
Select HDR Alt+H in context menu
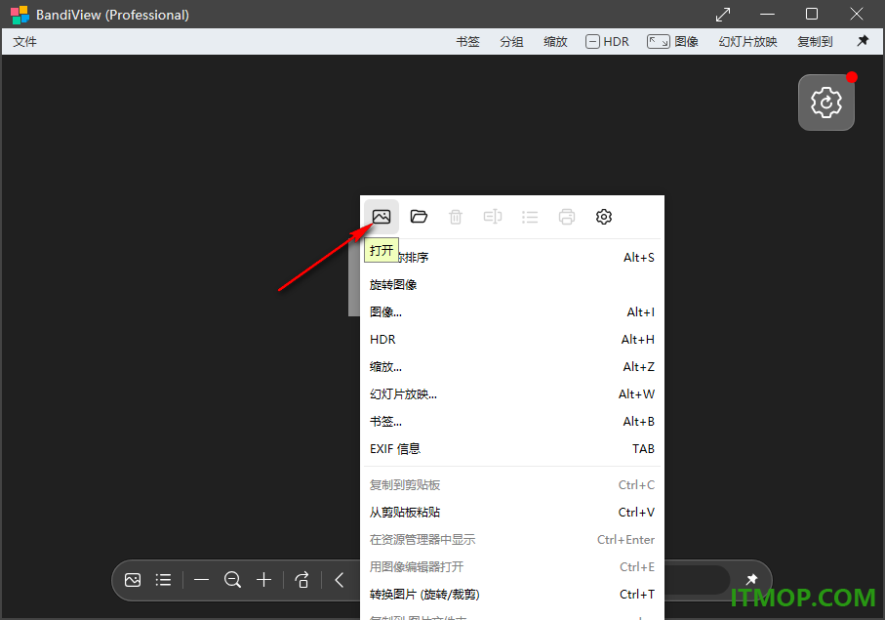(x=512, y=340)
